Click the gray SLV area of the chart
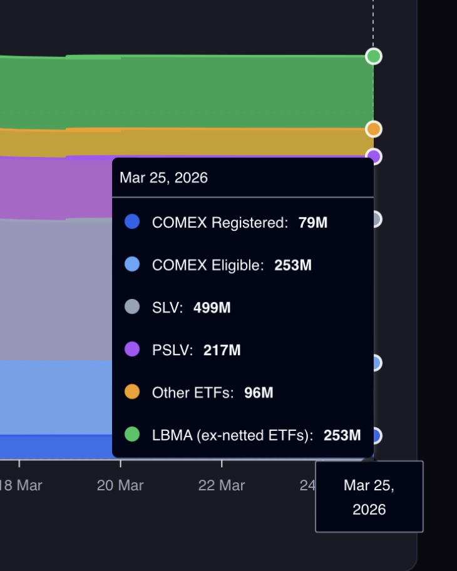457x571 pixels. pyautogui.click(x=56, y=288)
